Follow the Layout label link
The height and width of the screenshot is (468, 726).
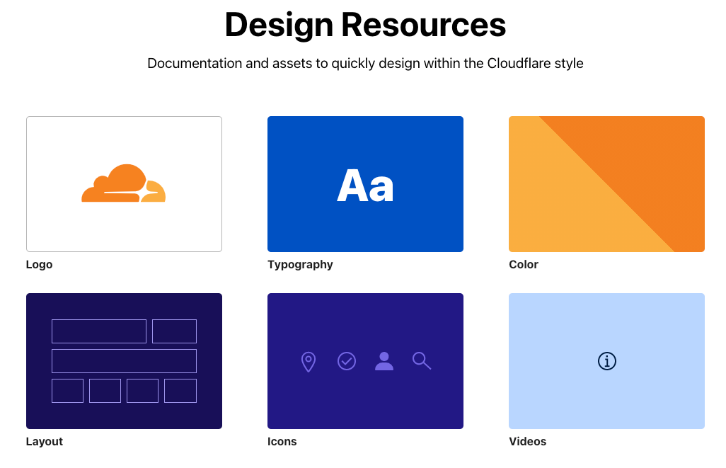[x=45, y=442]
